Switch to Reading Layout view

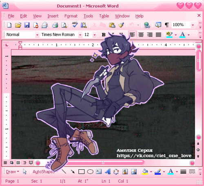coord(31,162)
